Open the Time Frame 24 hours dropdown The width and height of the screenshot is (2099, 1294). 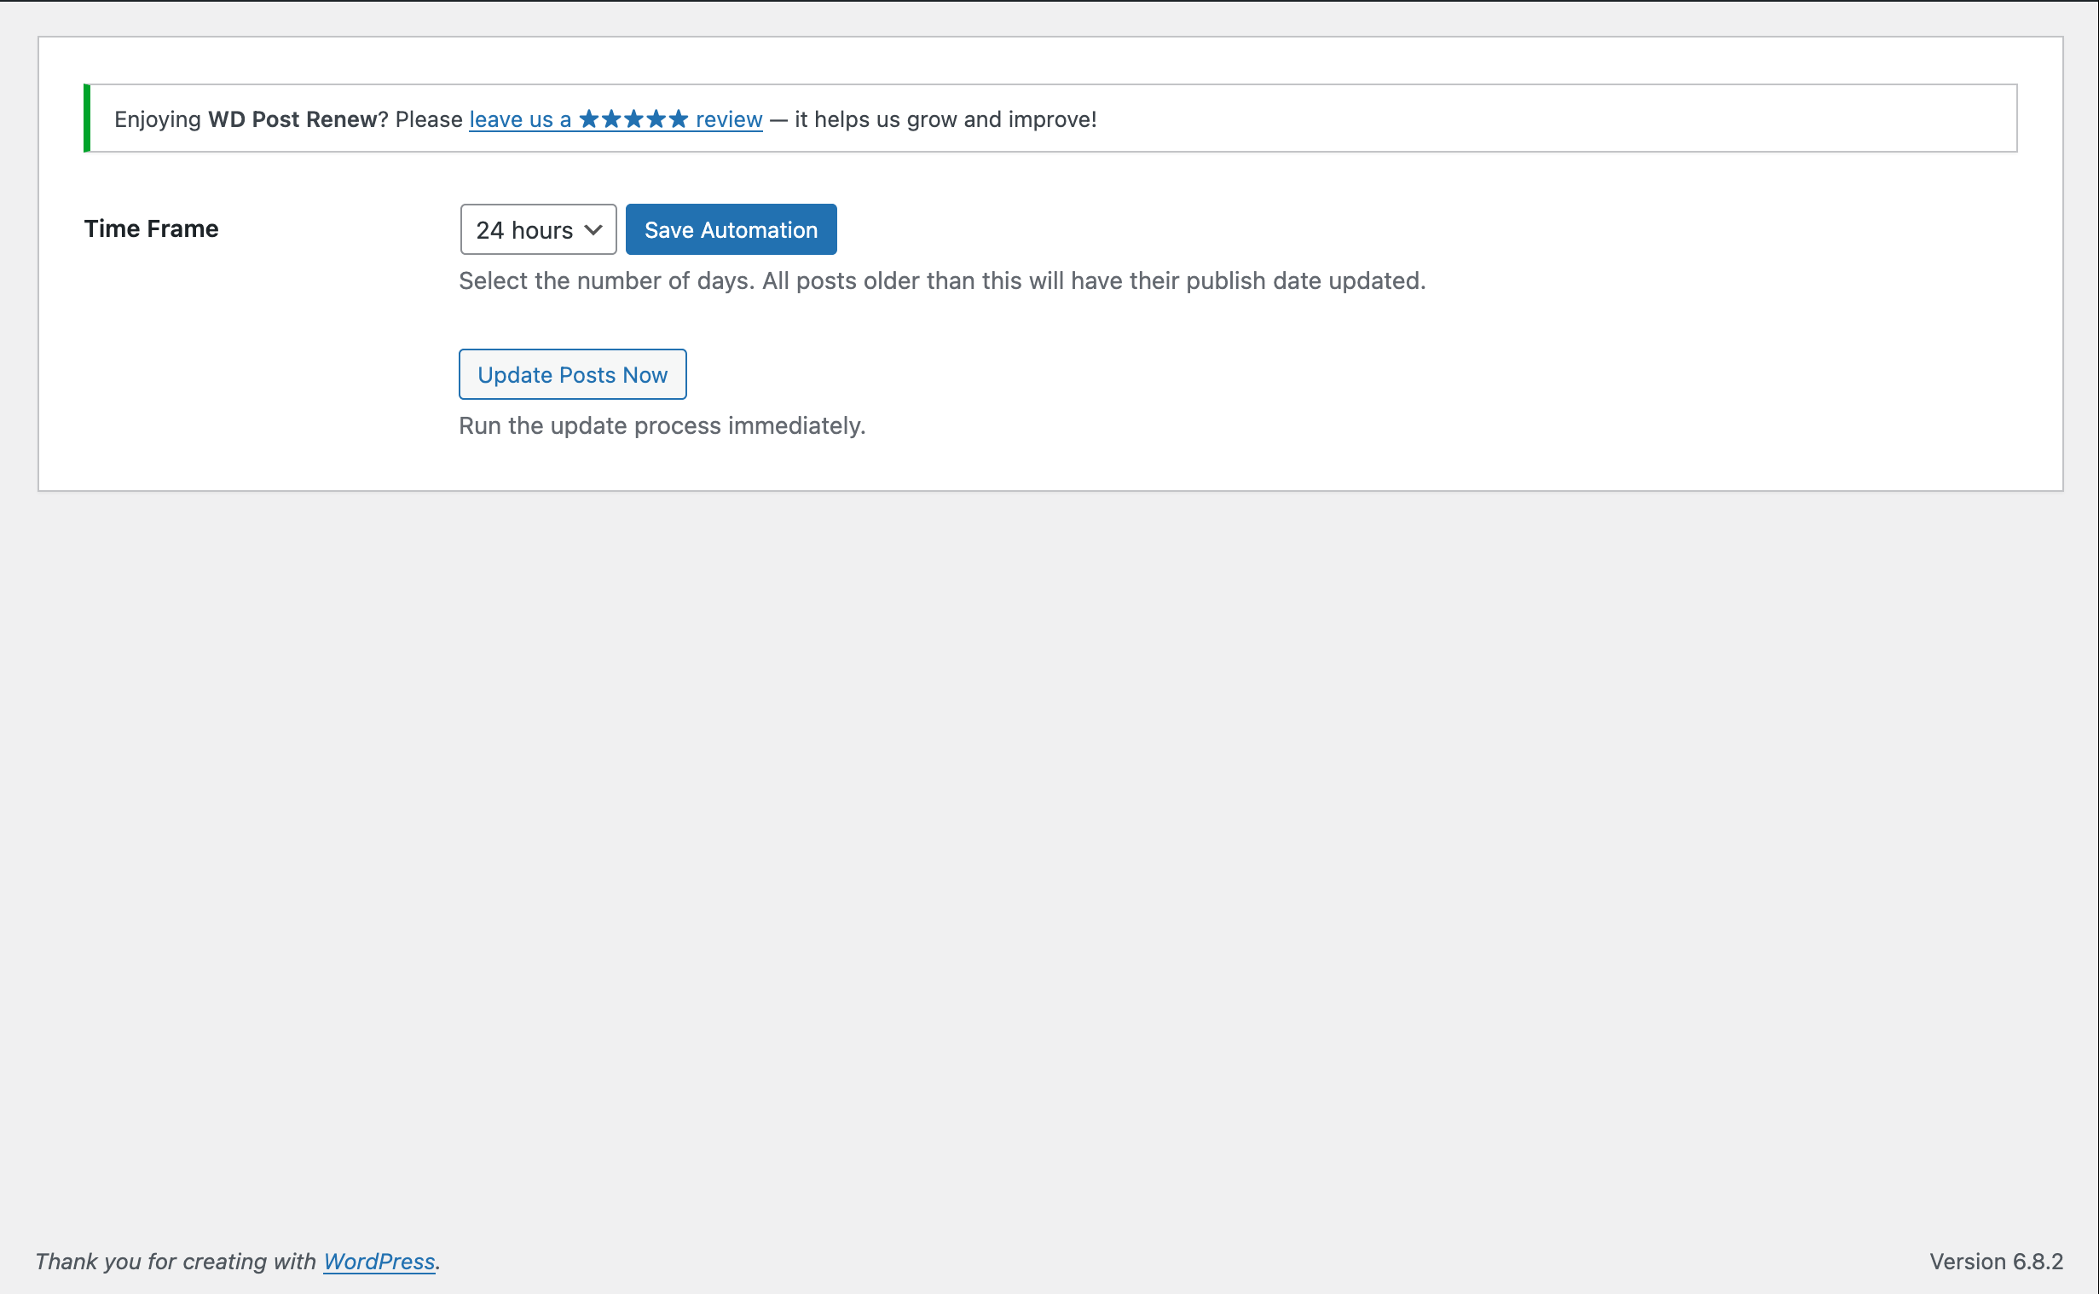[524, 230]
